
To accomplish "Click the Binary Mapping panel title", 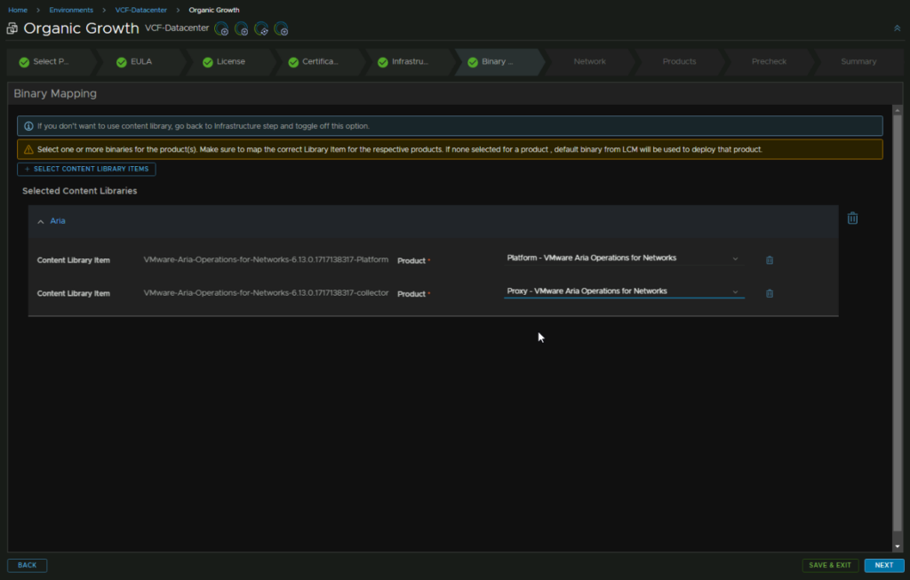I will (55, 93).
